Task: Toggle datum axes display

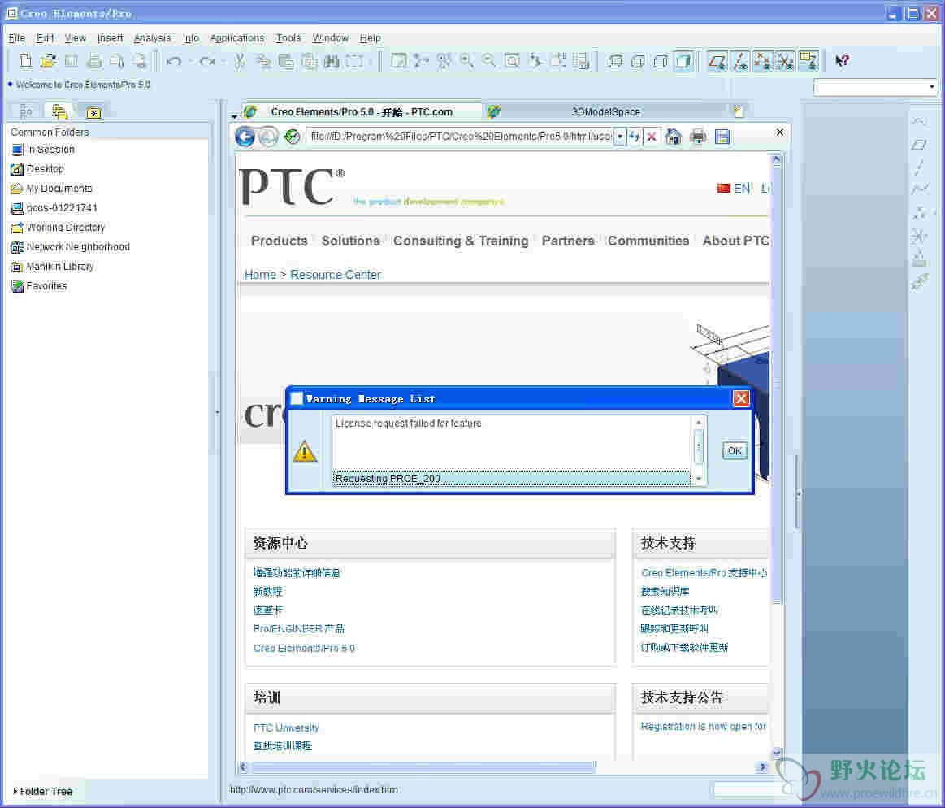Action: [739, 60]
